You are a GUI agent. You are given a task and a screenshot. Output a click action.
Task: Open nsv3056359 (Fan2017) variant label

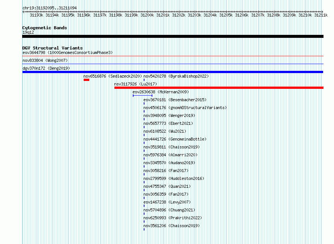(x=166, y=194)
